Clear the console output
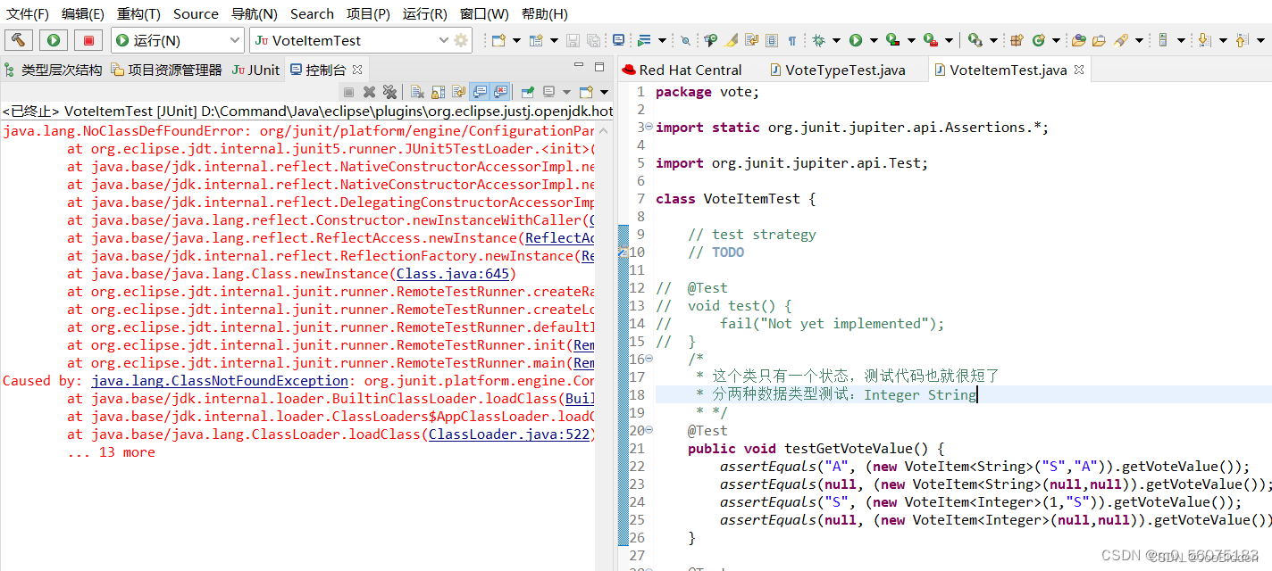The height and width of the screenshot is (571, 1272). tap(418, 91)
